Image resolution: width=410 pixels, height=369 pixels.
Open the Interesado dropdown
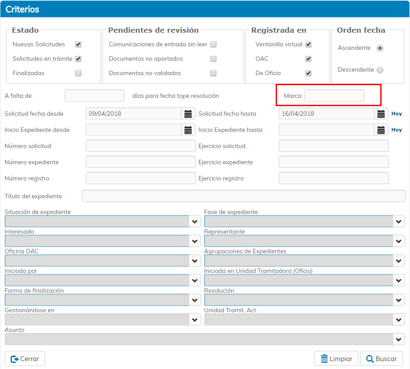point(195,241)
